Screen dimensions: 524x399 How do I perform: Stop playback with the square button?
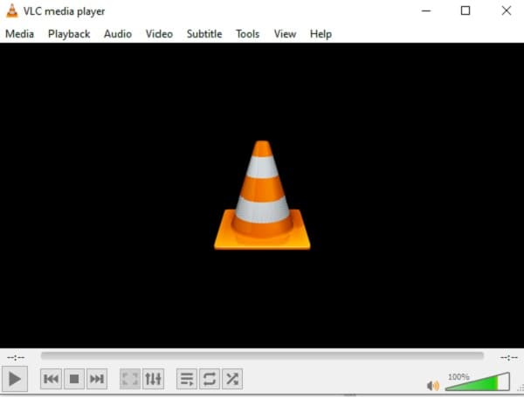pos(74,379)
